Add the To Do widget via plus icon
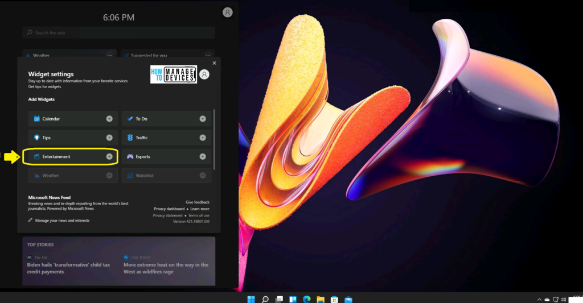Viewport: 583px width, 303px height. click(x=203, y=119)
